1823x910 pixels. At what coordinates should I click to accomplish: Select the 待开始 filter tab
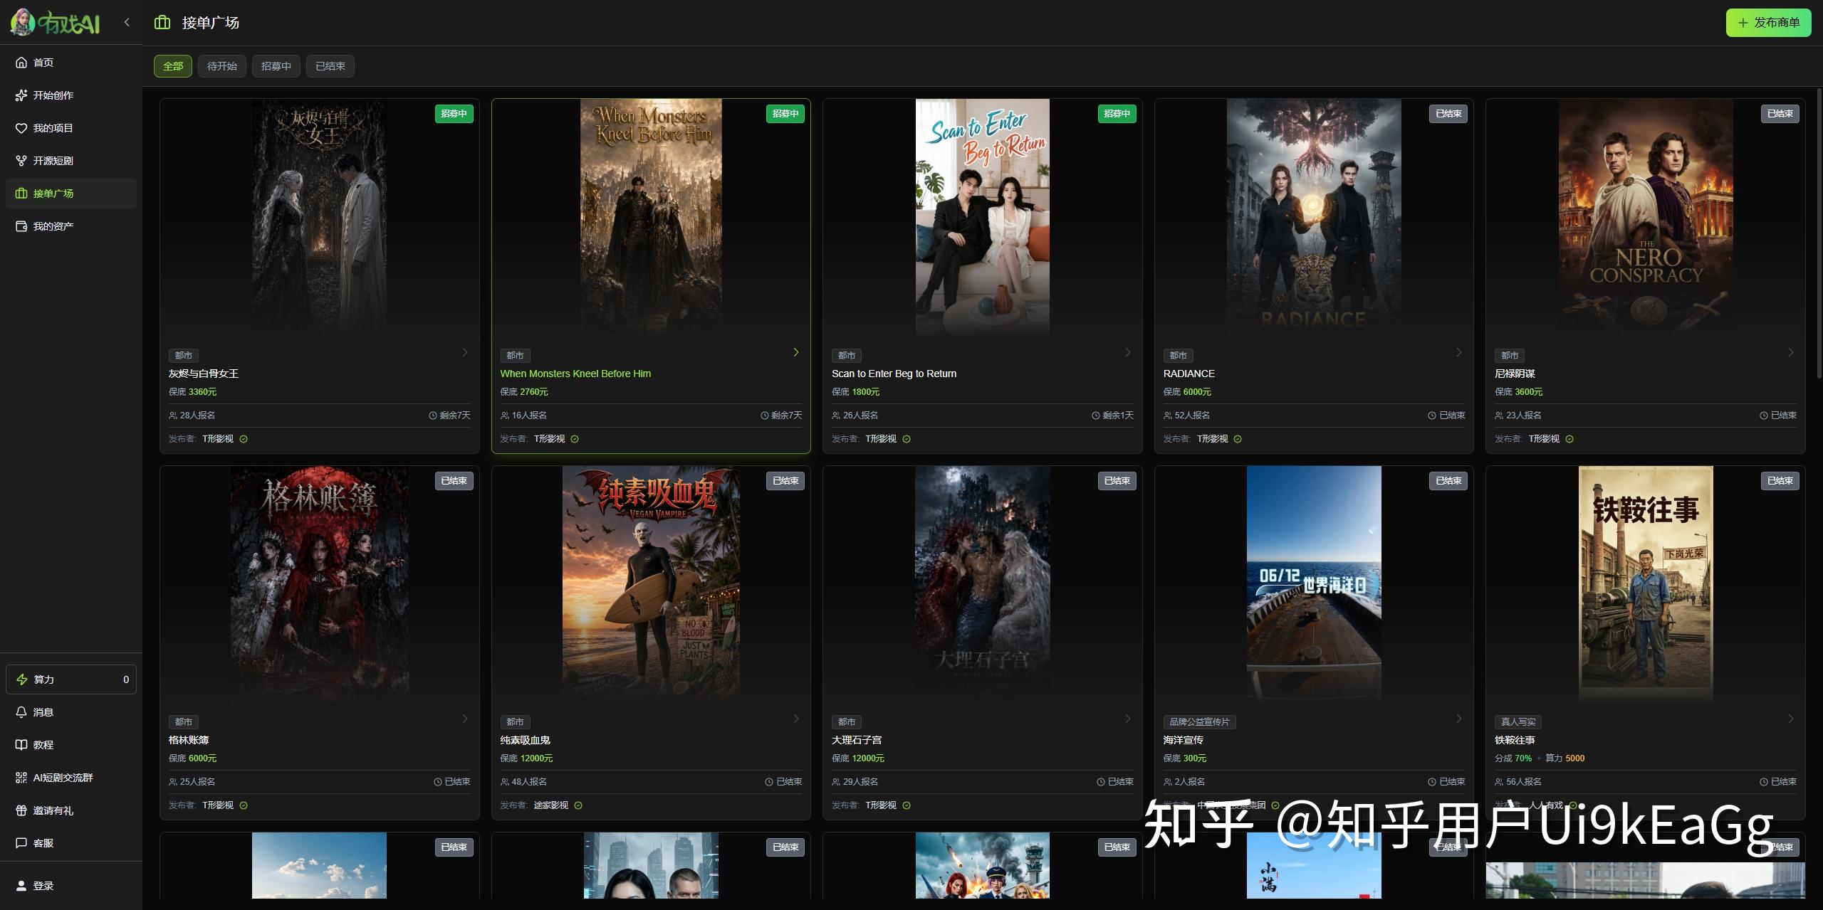[x=222, y=66]
